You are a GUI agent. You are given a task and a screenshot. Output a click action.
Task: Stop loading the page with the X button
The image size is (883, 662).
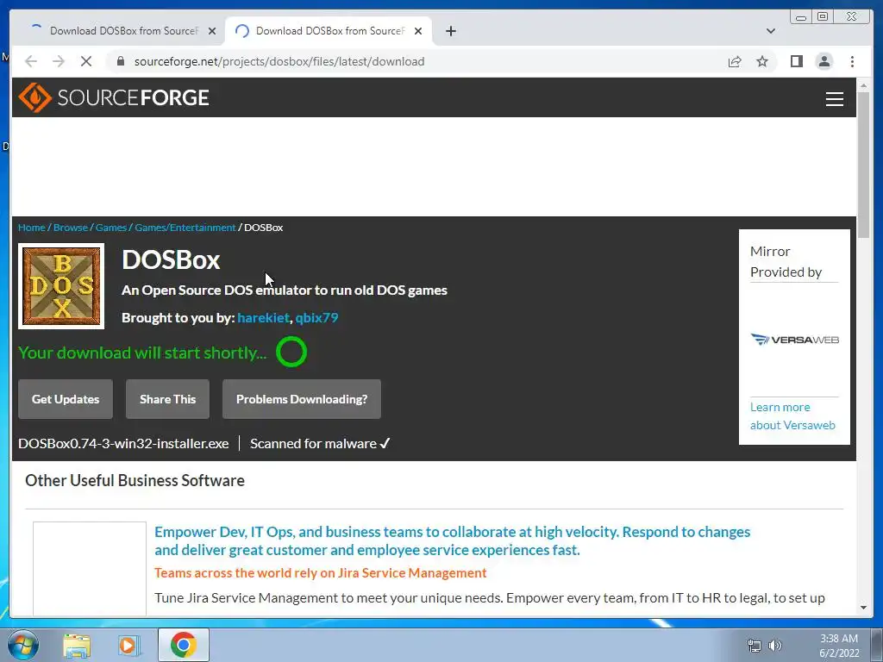[86, 61]
